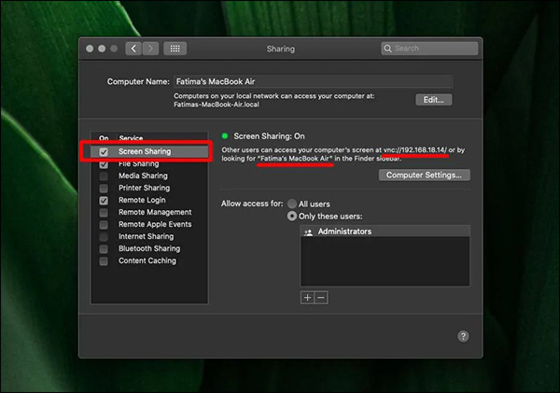Remove user with minus button
The height and width of the screenshot is (393, 560).
coord(321,298)
